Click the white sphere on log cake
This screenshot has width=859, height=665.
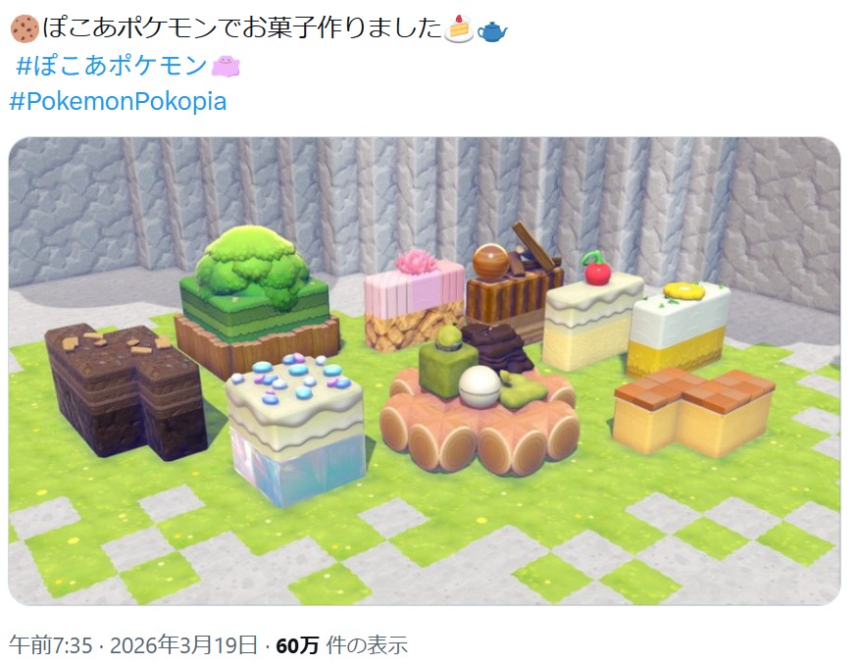click(480, 386)
